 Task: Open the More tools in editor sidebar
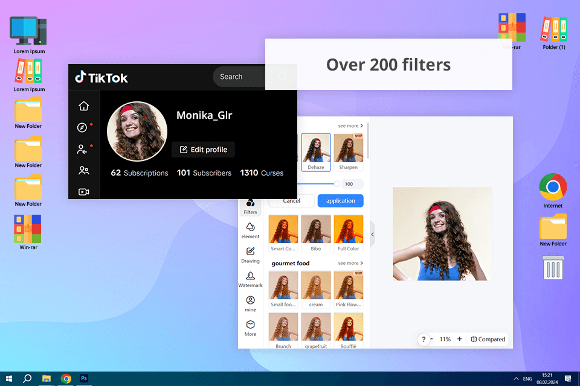(250, 328)
